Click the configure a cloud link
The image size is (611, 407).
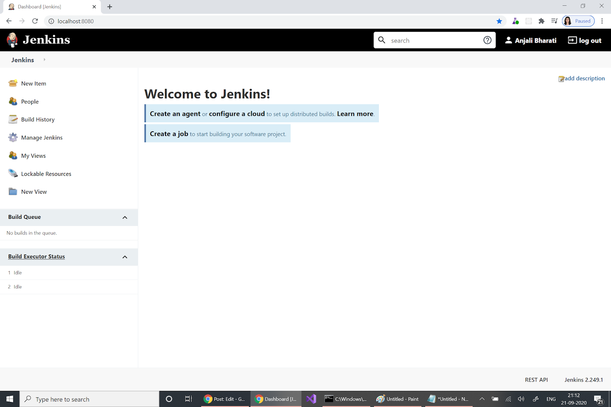[x=237, y=114]
